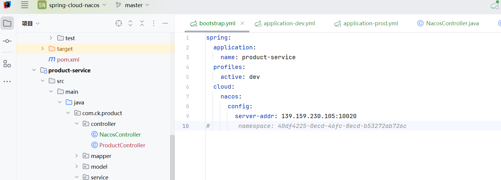Show more tool windows ellipsis

7,81
